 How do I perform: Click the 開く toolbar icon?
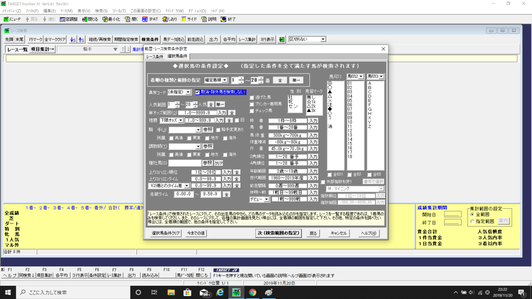pyautogui.click(x=132, y=19)
